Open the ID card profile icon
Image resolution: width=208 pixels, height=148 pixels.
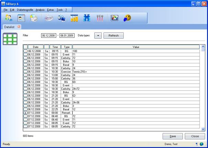click(x=21, y=18)
